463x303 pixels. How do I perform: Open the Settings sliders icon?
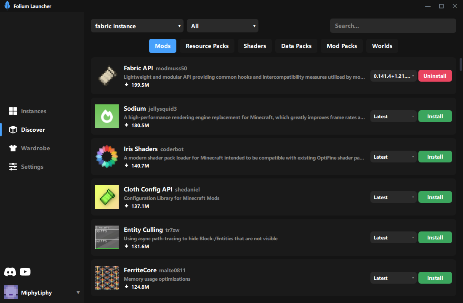pos(13,167)
